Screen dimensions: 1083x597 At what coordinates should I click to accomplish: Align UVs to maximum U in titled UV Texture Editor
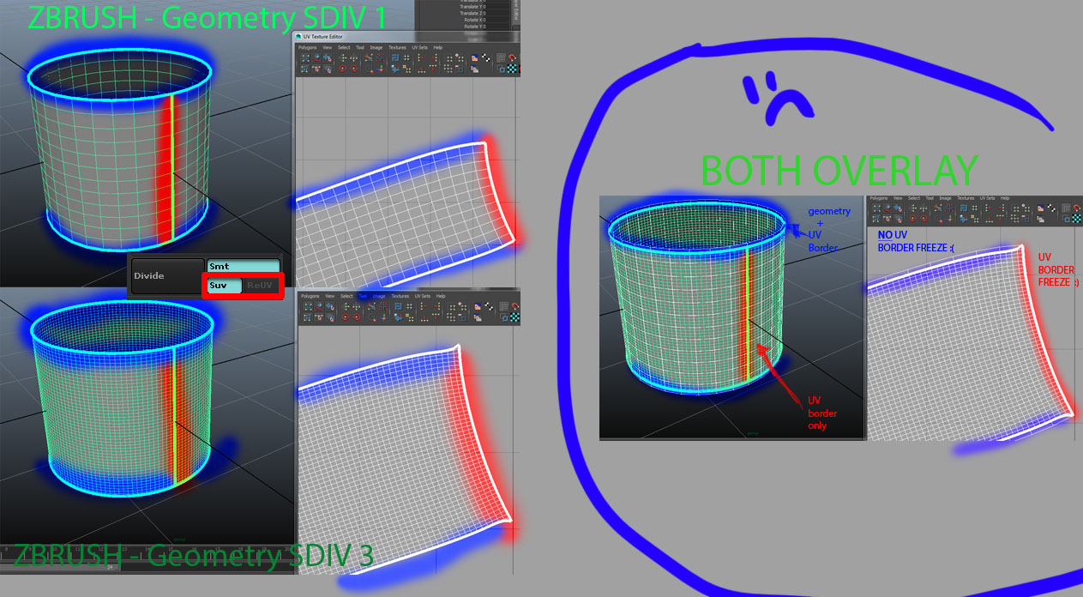pyautogui.click(x=435, y=57)
